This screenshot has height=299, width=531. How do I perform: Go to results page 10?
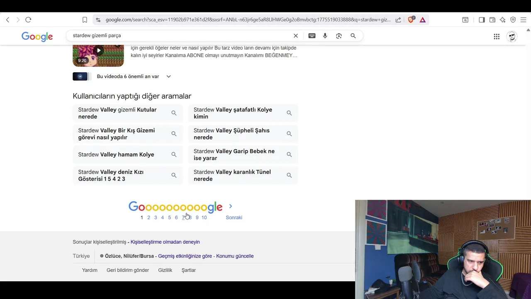(x=204, y=218)
